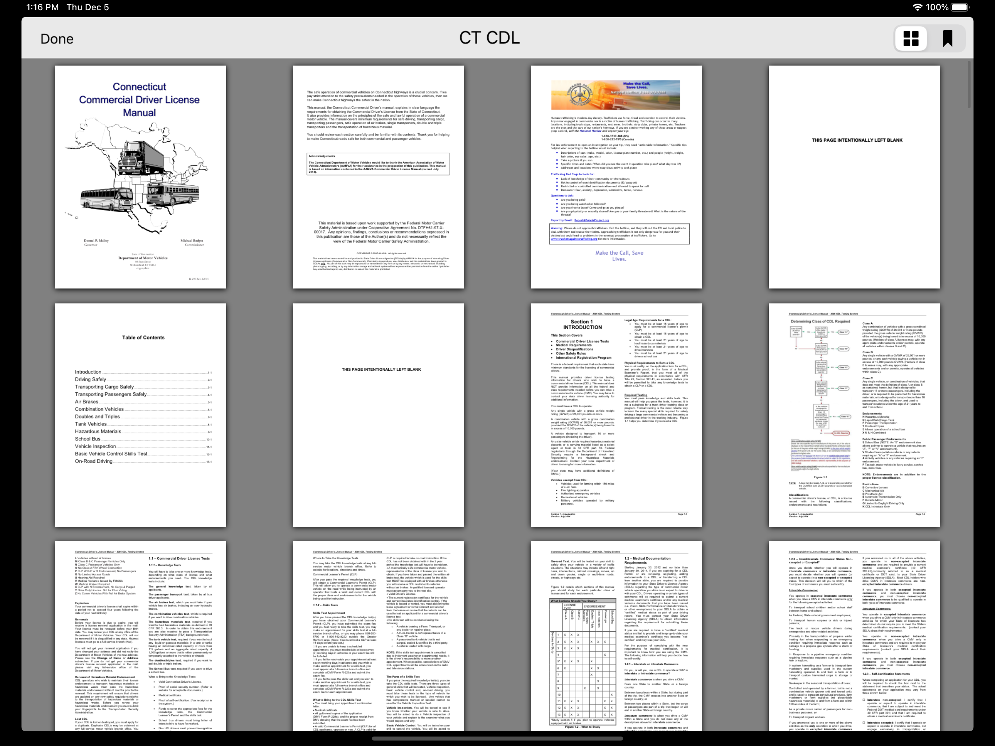Tap the Done button
Screen dimensions: 995x746
pos(57,39)
